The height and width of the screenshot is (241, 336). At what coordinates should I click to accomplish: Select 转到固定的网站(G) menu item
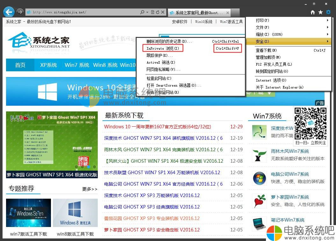pyautogui.click(x=289, y=71)
